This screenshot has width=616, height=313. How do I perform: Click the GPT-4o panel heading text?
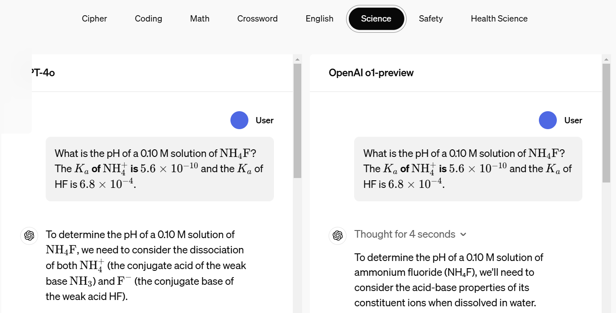(43, 73)
